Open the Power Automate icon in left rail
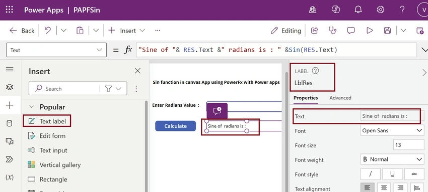The height and width of the screenshot is (192, 428). 10,159
